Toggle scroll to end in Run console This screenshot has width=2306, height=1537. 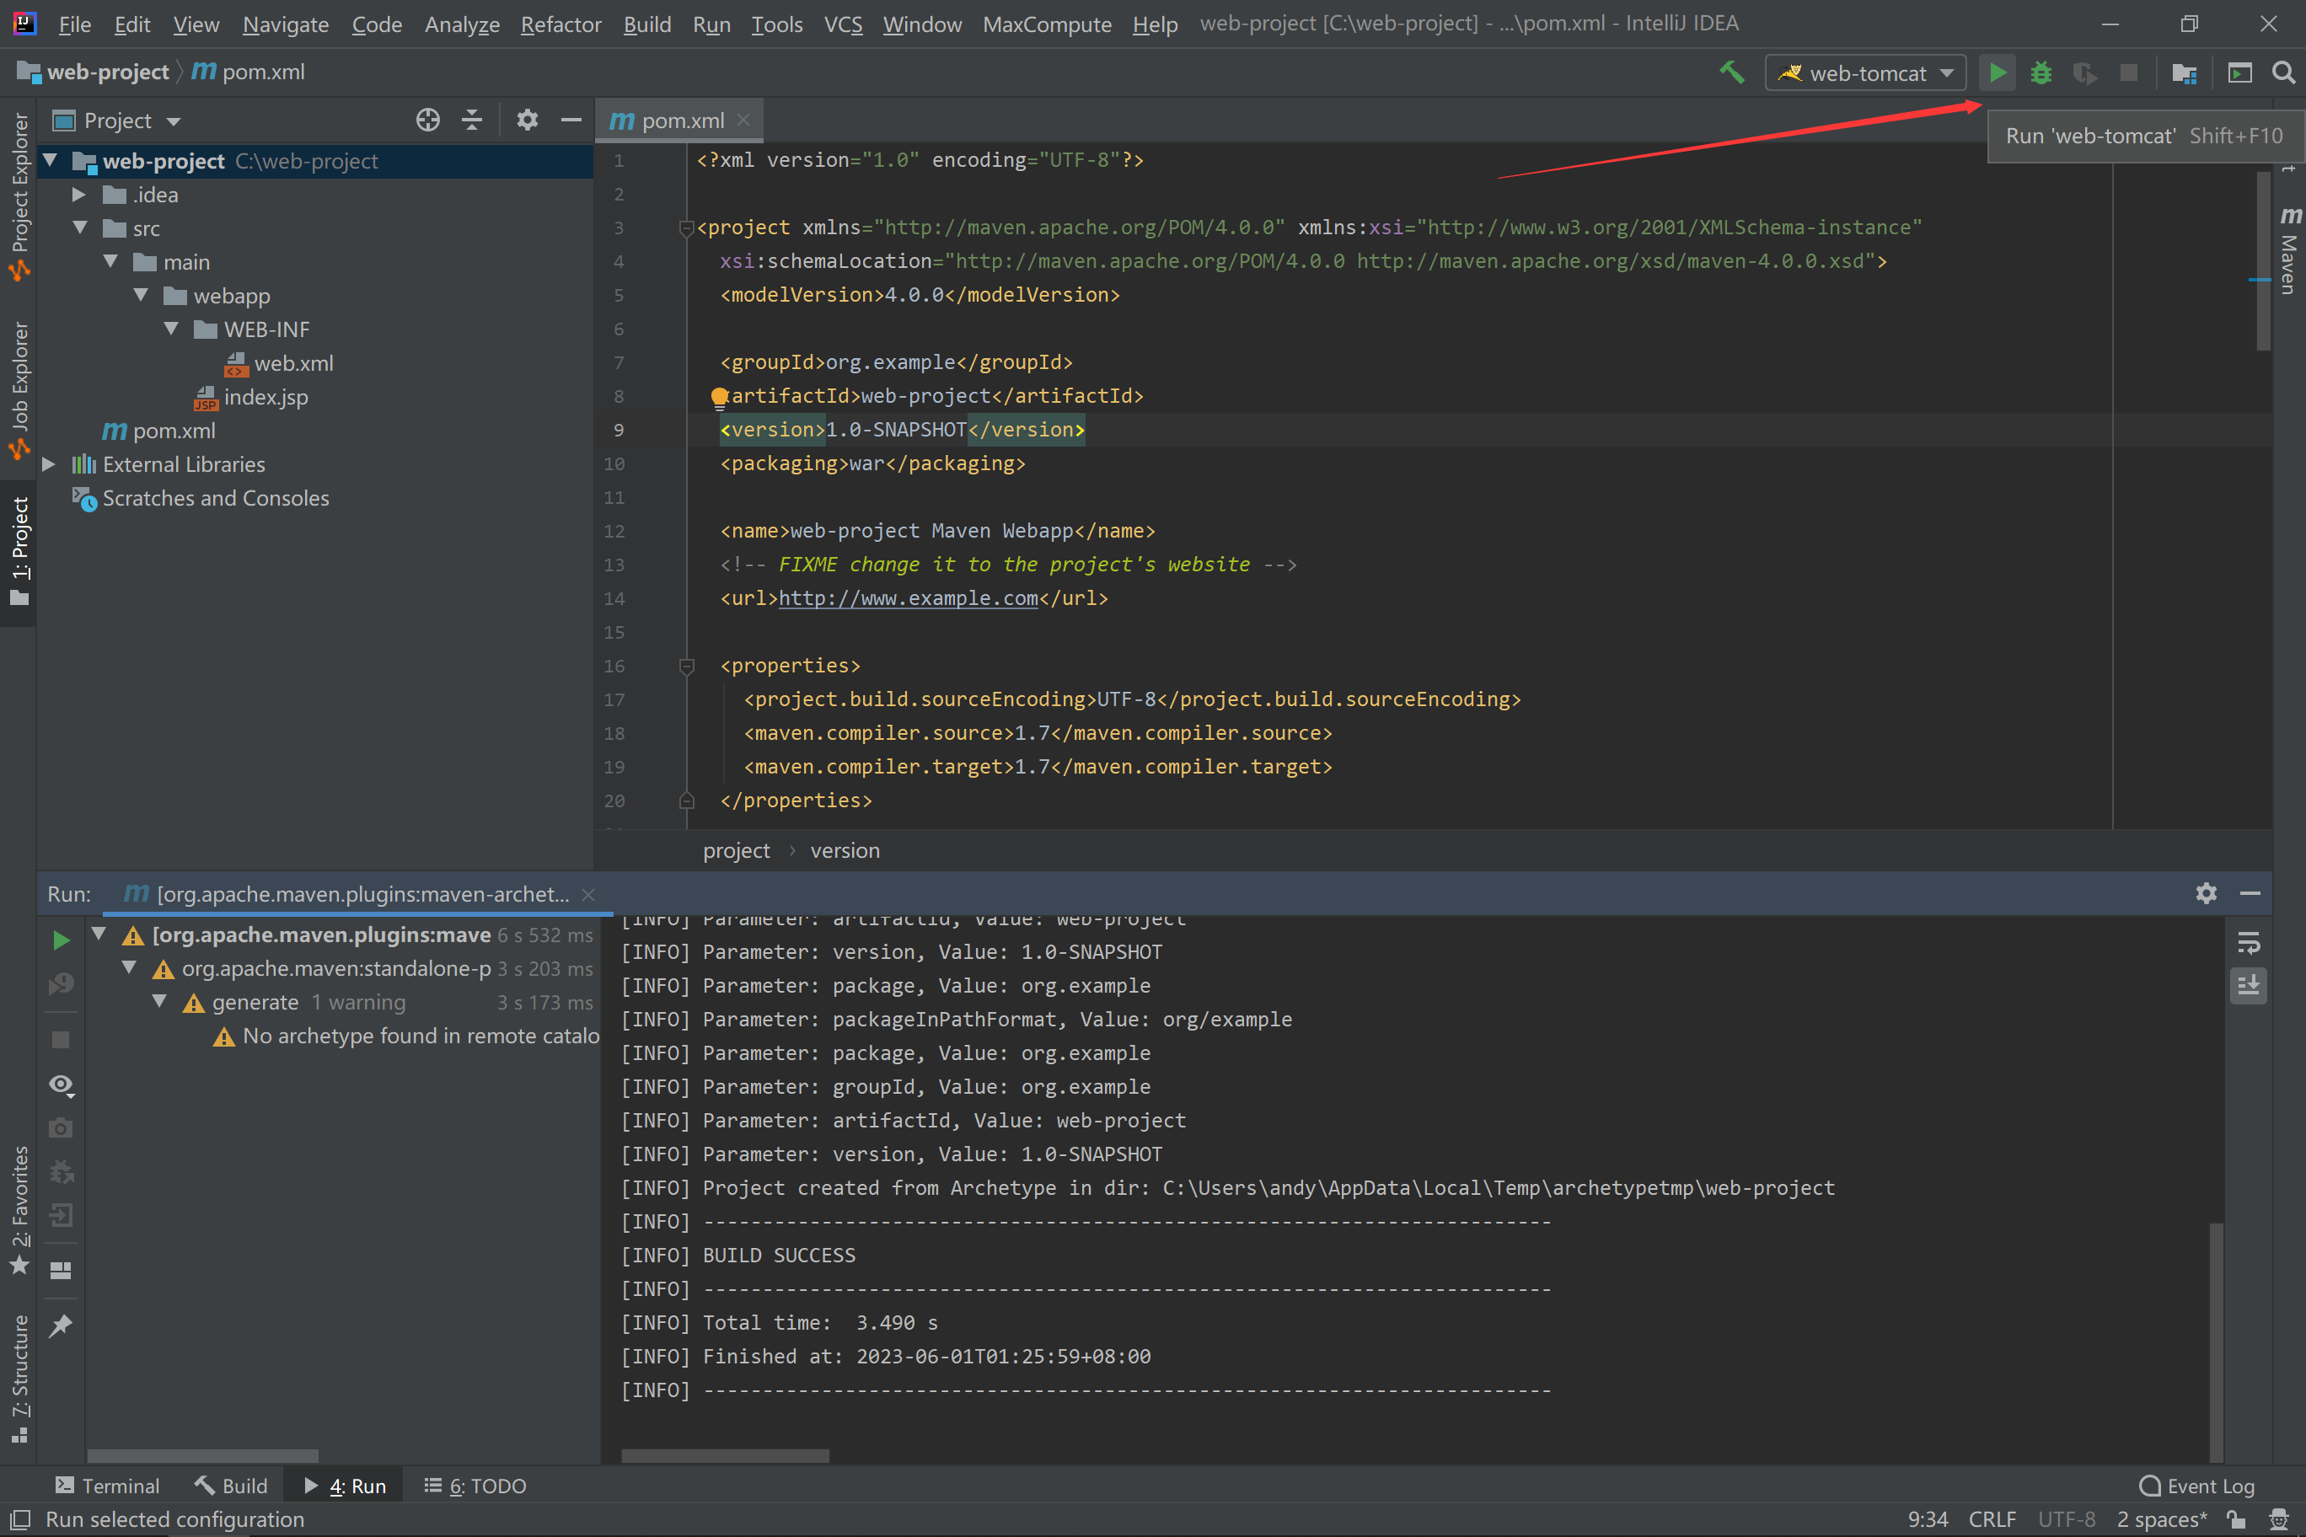[2248, 985]
